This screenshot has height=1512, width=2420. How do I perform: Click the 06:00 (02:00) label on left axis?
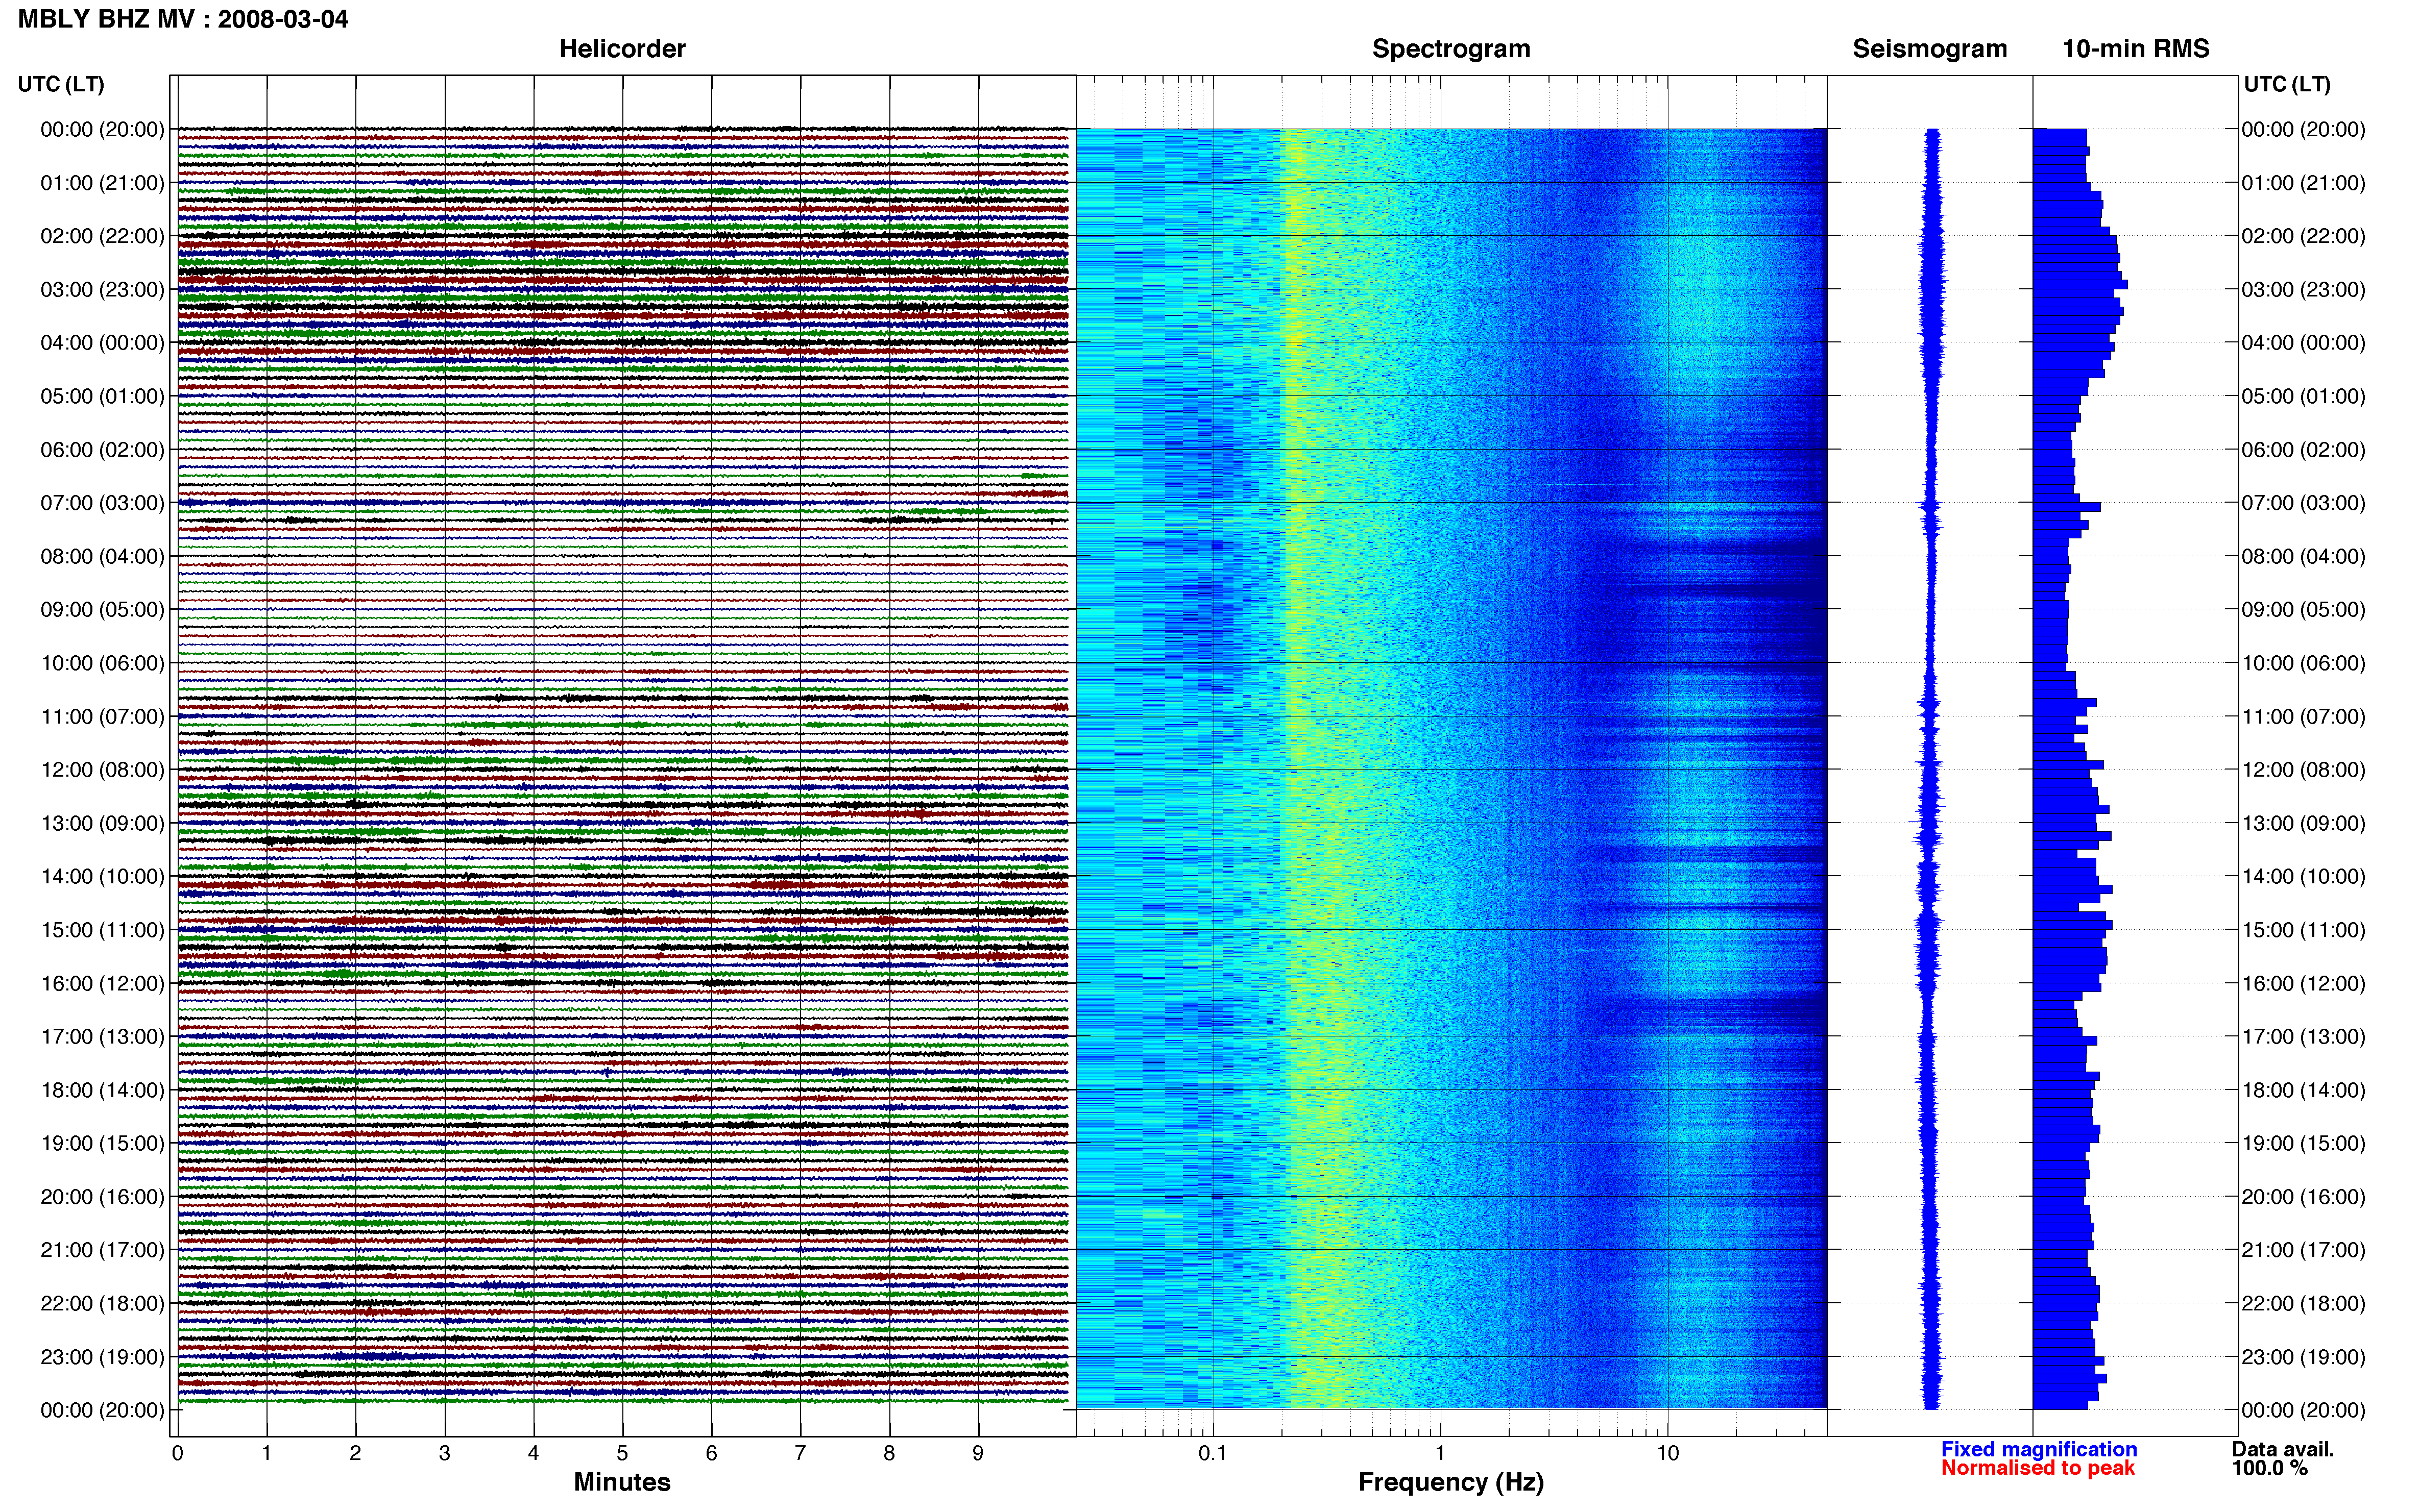[102, 450]
